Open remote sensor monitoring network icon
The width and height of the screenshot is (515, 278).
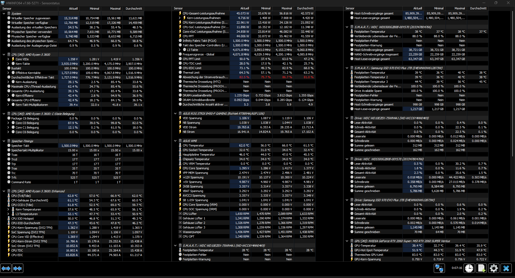coord(439,268)
